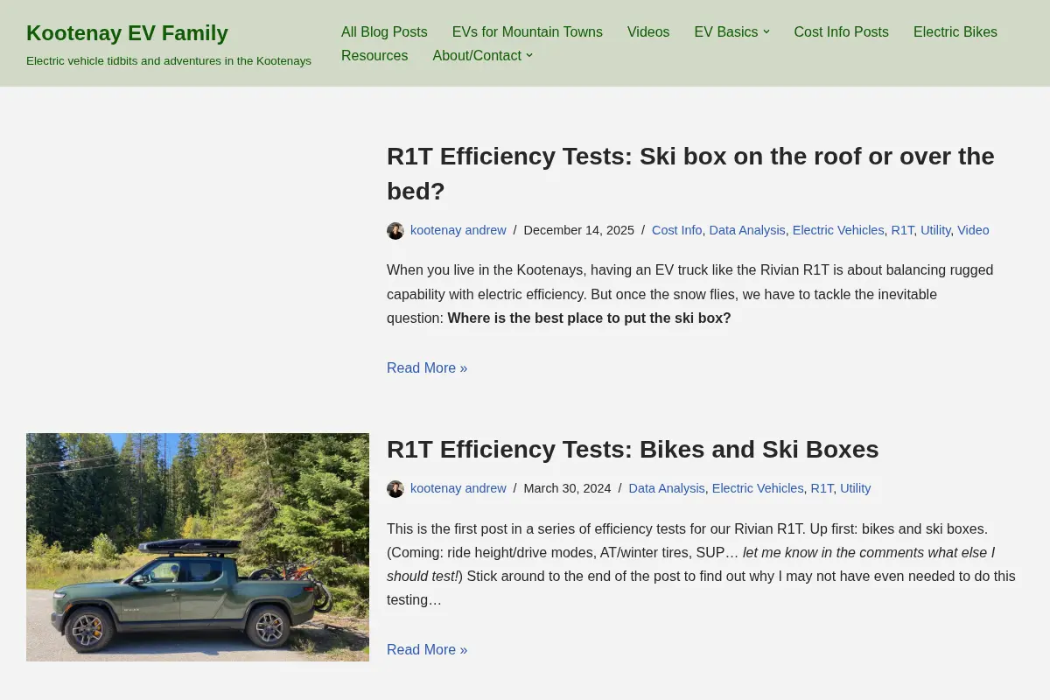
Task: Select R1T category on the December 14 post
Action: [903, 230]
